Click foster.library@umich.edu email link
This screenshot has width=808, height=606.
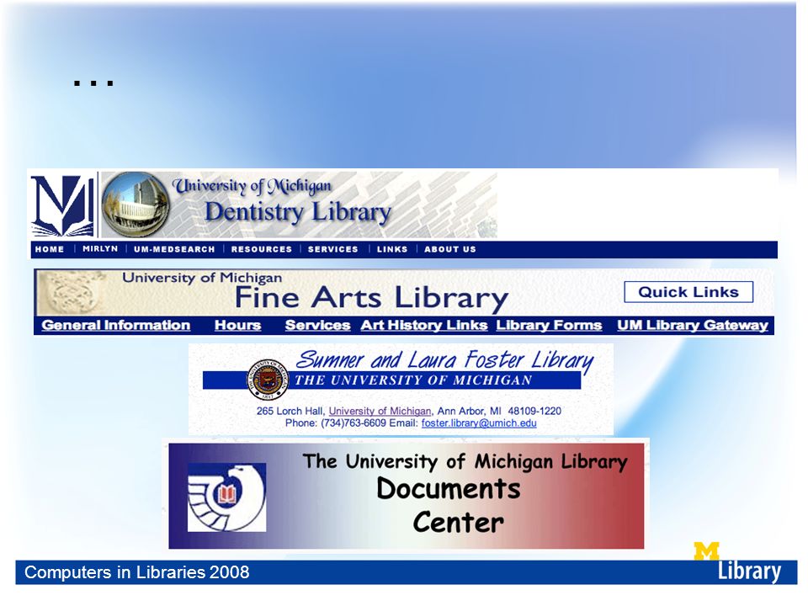point(479,423)
